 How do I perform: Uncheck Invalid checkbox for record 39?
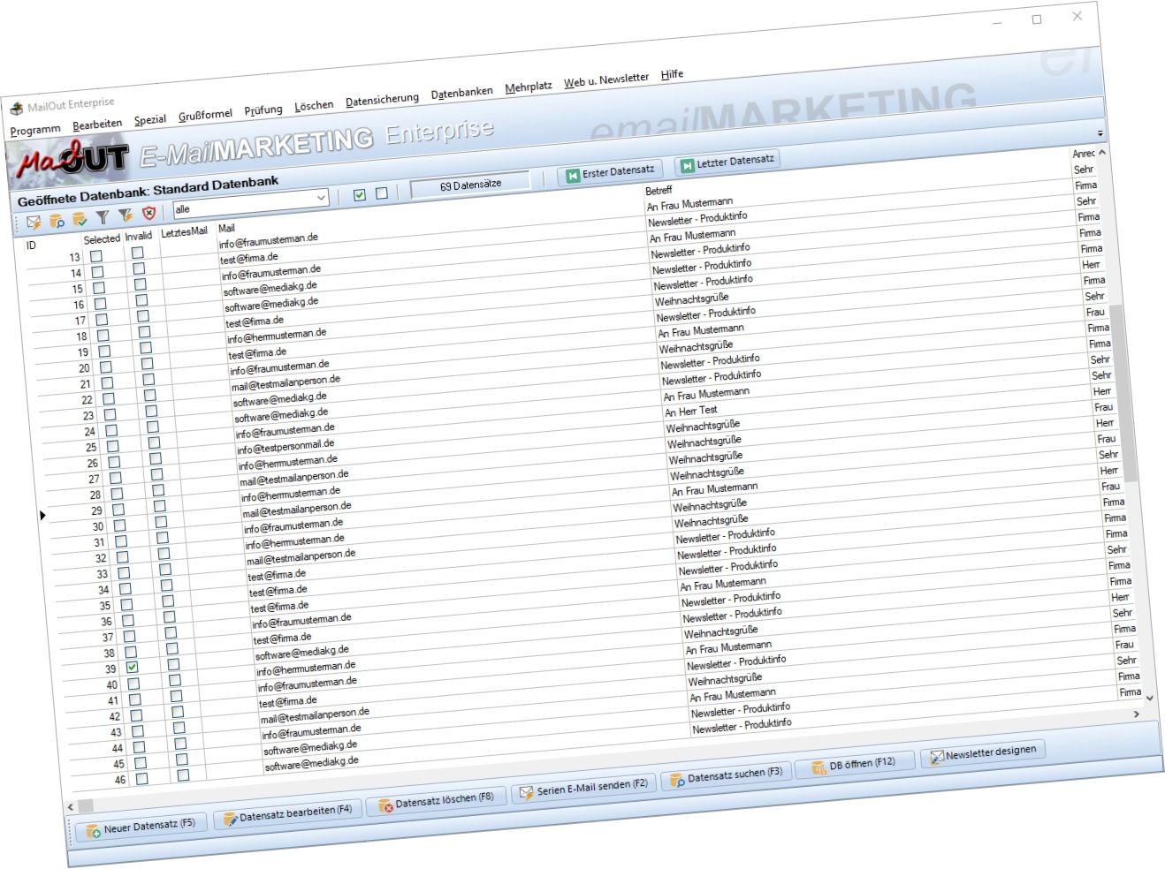coord(173,664)
